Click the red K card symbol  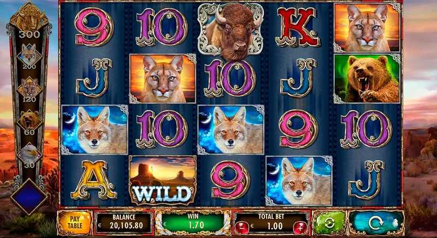tap(298, 27)
